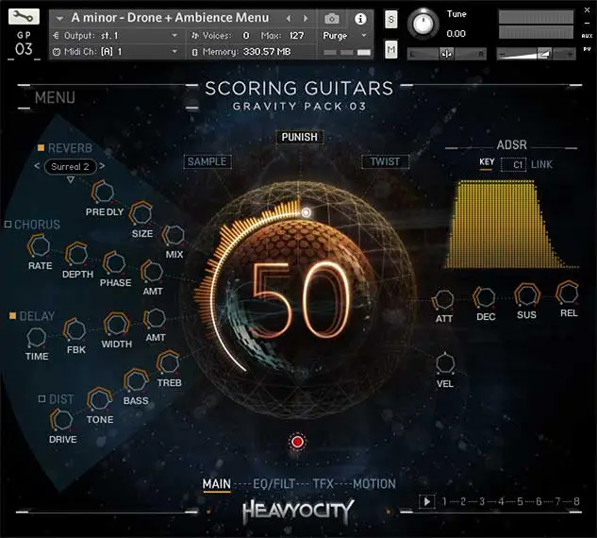The image size is (597, 538).
Task: Click the Dist TREB knob
Action: tap(168, 361)
